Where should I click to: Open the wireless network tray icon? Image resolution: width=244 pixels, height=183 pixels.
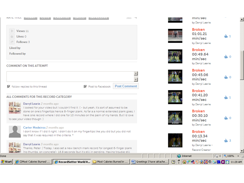tap(188, 162)
